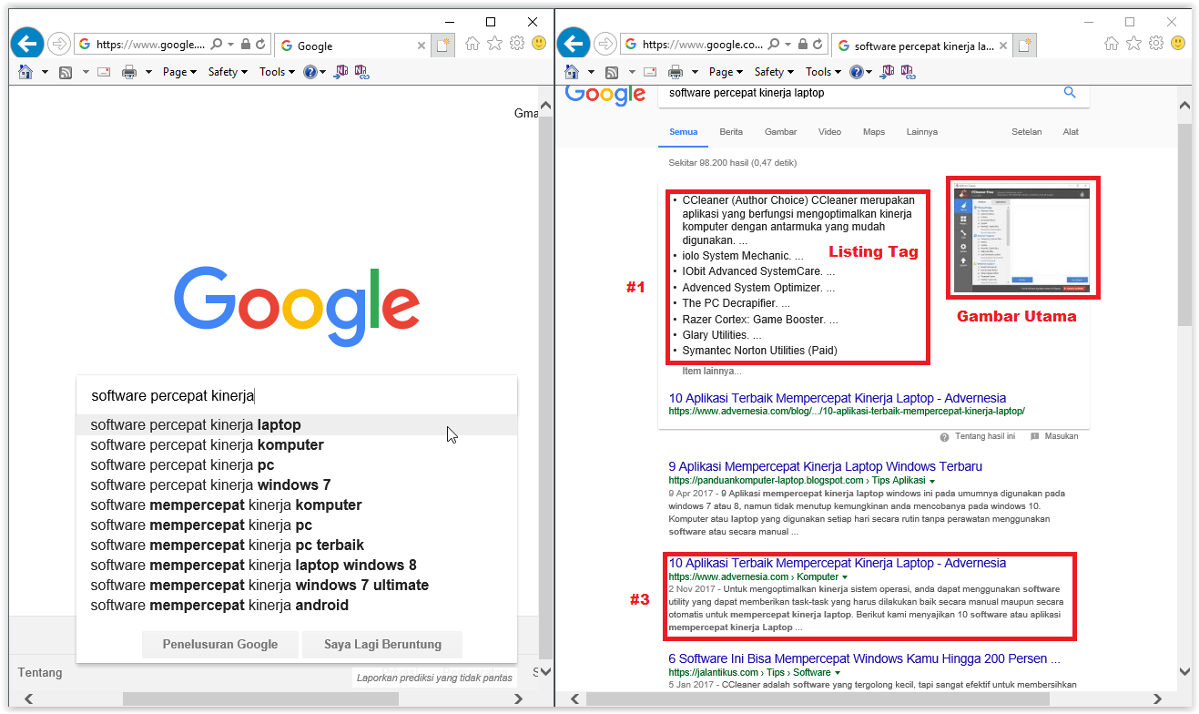Image resolution: width=1199 pixels, height=714 pixels.
Task: Click the blue Google search magnifier icon
Action: [x=1070, y=93]
